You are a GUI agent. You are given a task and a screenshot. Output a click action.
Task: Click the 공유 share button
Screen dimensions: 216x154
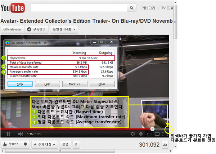click(65, 144)
